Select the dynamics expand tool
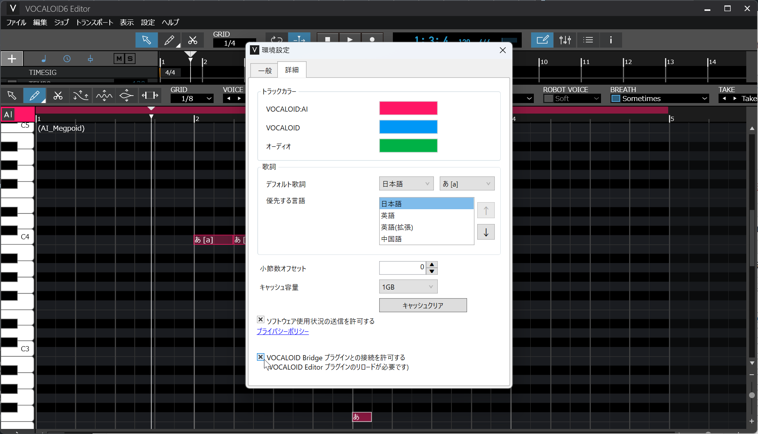758x434 pixels. click(127, 95)
